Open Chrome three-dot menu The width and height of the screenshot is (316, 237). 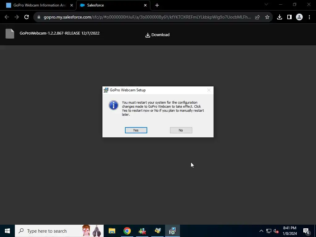309,17
